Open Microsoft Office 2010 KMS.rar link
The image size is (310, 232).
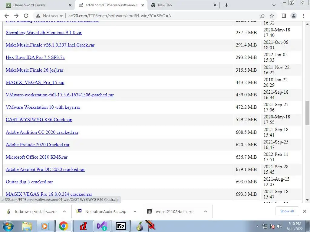(37, 157)
